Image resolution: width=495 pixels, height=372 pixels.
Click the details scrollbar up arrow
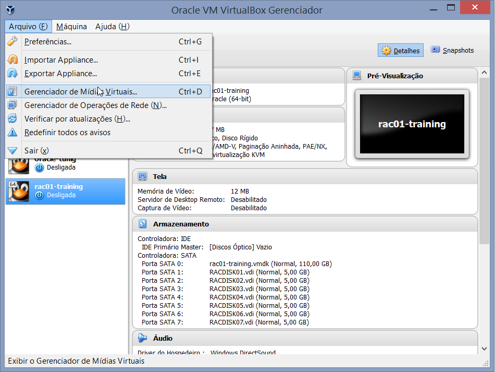(484, 73)
